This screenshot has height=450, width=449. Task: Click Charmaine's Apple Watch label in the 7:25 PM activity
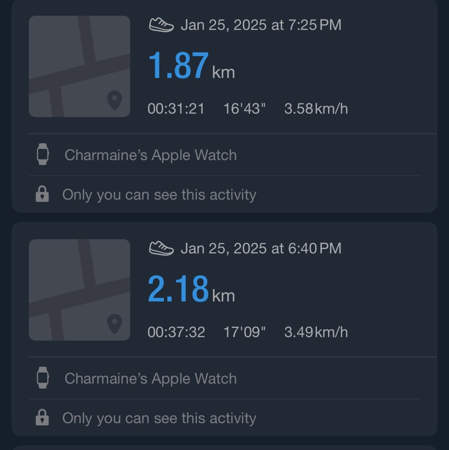[x=150, y=155]
